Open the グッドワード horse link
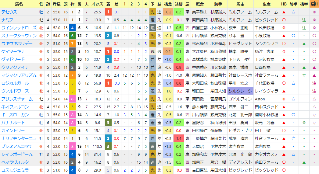Screen dimensions: 319x174 (x=13, y=60)
